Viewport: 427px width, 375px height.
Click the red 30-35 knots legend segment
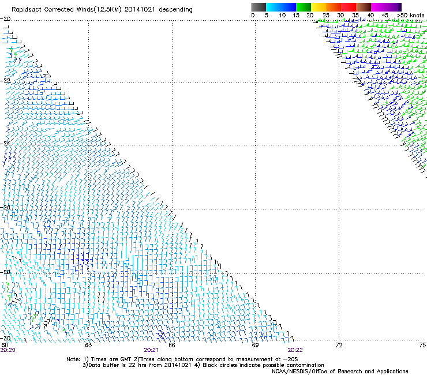[x=349, y=7]
